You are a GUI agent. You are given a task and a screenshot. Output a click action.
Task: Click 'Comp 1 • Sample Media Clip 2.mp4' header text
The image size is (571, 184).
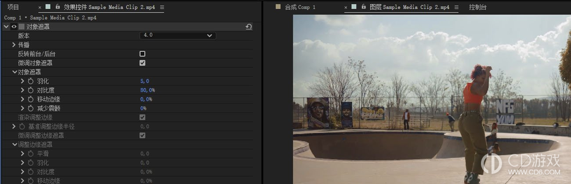point(50,18)
